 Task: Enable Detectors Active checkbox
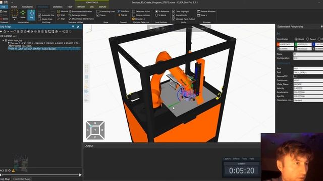pyautogui.click(x=134, y=12)
